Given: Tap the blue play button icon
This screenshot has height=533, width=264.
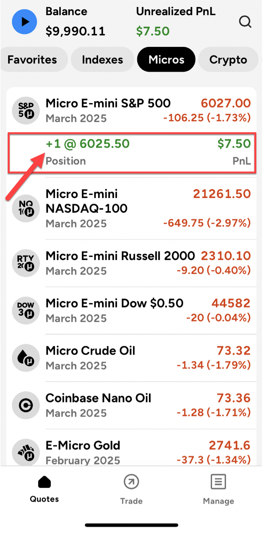Looking at the screenshot, I should point(24,21).
